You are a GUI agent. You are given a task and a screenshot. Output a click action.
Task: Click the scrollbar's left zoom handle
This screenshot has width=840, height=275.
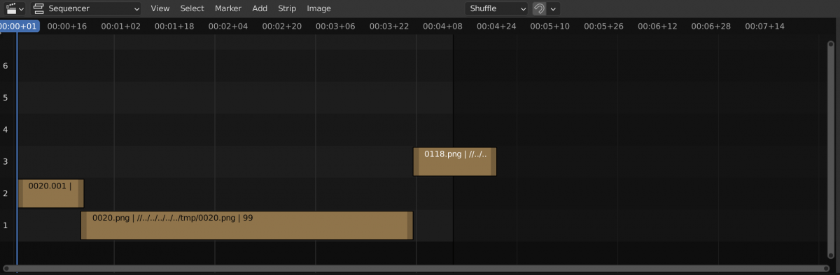(x=7, y=268)
